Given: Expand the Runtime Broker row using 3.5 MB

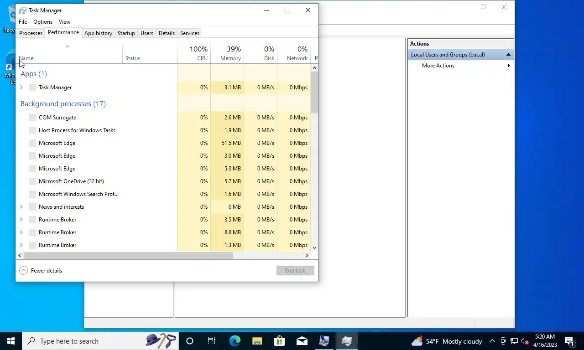Looking at the screenshot, I should [21, 220].
